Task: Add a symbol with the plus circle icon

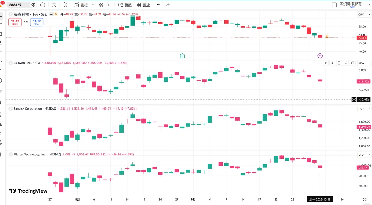Action: [x=43, y=5]
